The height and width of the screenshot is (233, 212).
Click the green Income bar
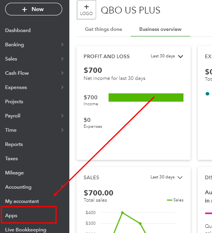point(146,97)
